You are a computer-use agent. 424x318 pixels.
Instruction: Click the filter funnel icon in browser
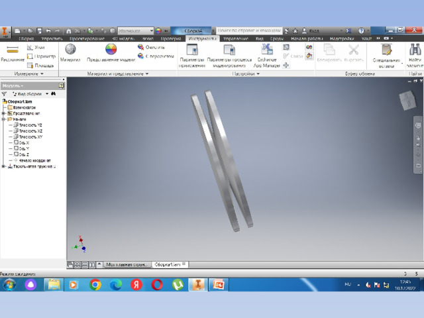pos(5,94)
